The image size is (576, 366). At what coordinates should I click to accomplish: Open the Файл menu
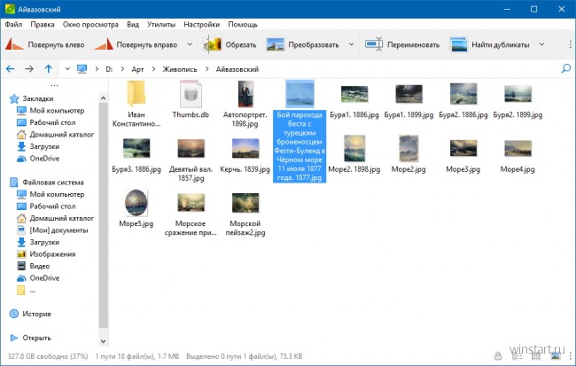[13, 24]
